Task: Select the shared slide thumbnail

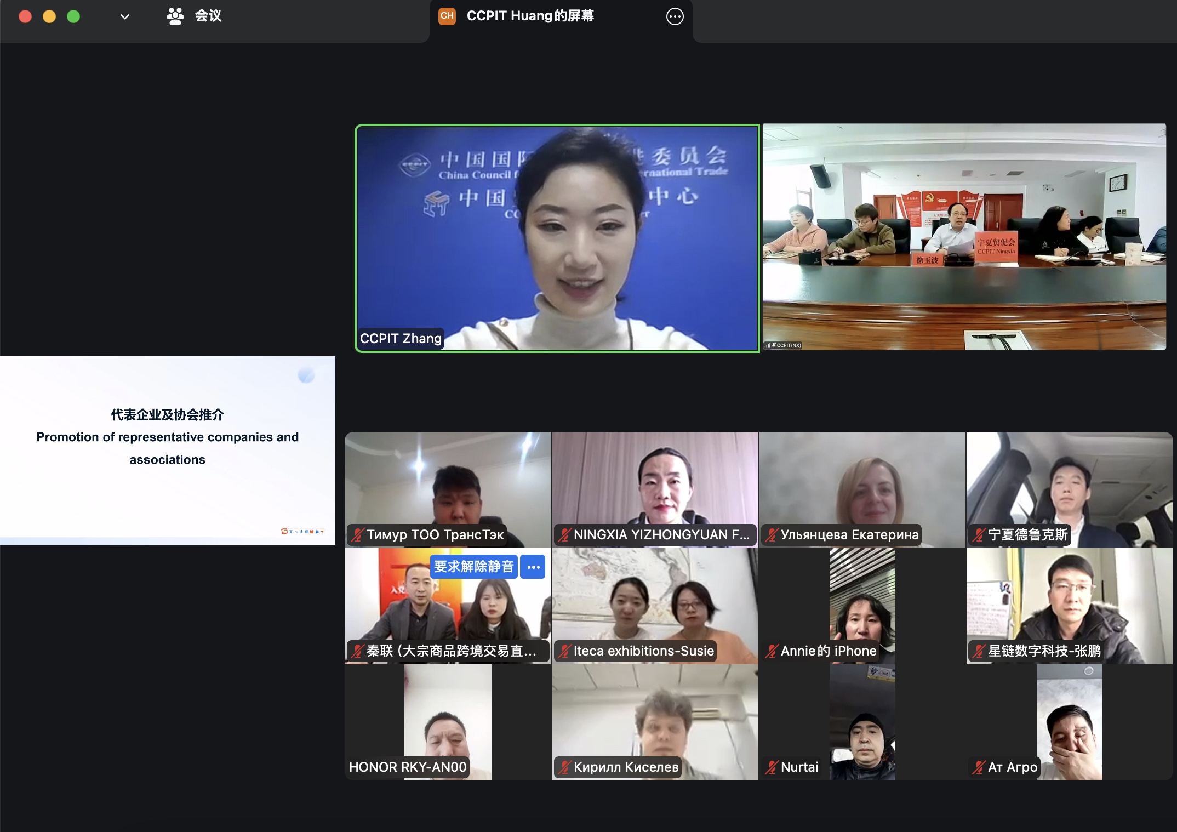Action: [167, 450]
